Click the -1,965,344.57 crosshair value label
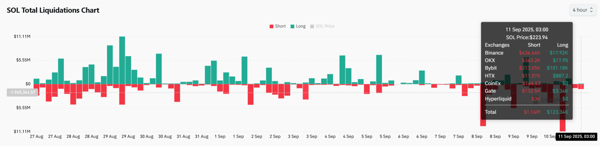 tap(22, 92)
